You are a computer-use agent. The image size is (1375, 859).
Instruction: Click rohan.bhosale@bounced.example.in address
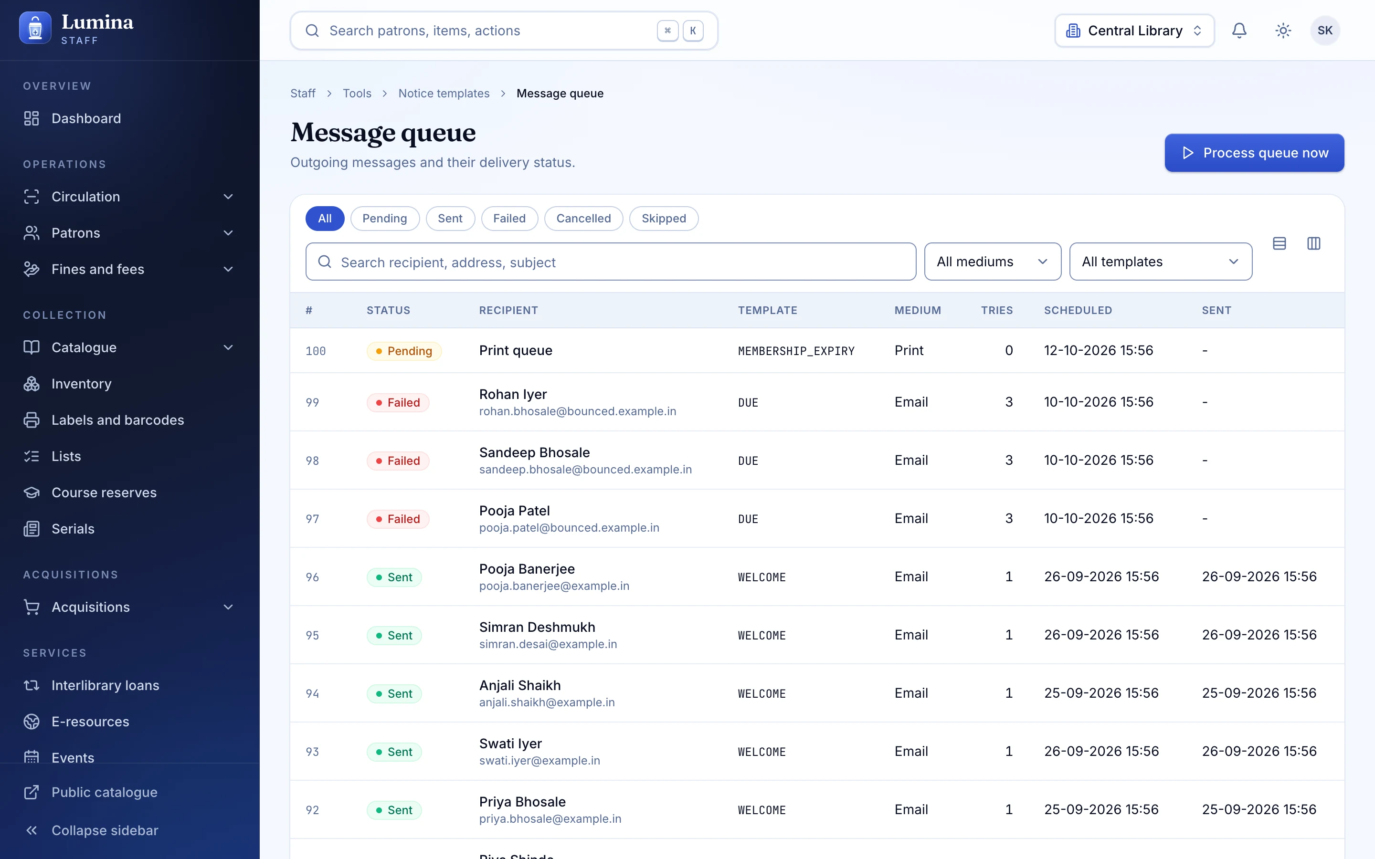pos(577,411)
